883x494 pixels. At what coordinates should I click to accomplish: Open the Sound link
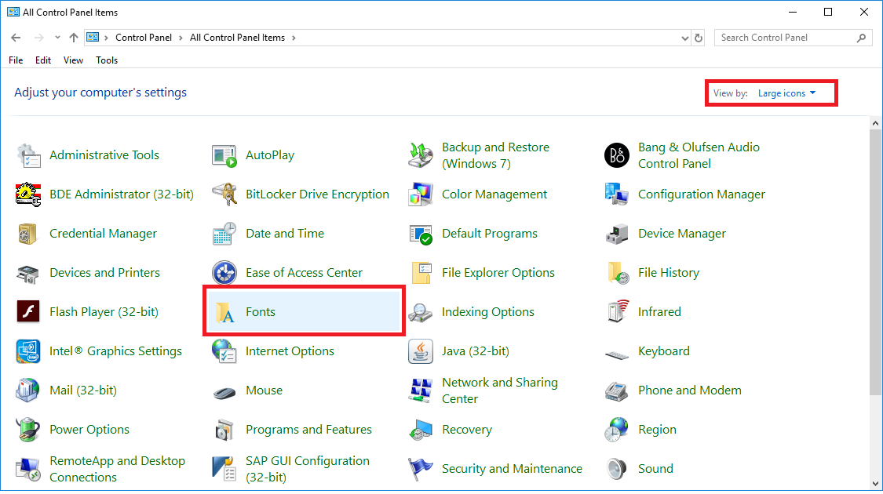[x=655, y=469]
